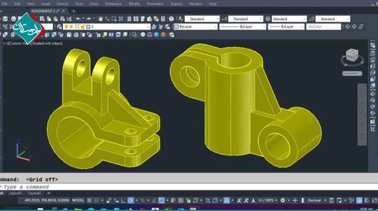Screen dimensions: 378x211
Task: Click the chain-link icon beside ByColor
Action: [361, 26]
